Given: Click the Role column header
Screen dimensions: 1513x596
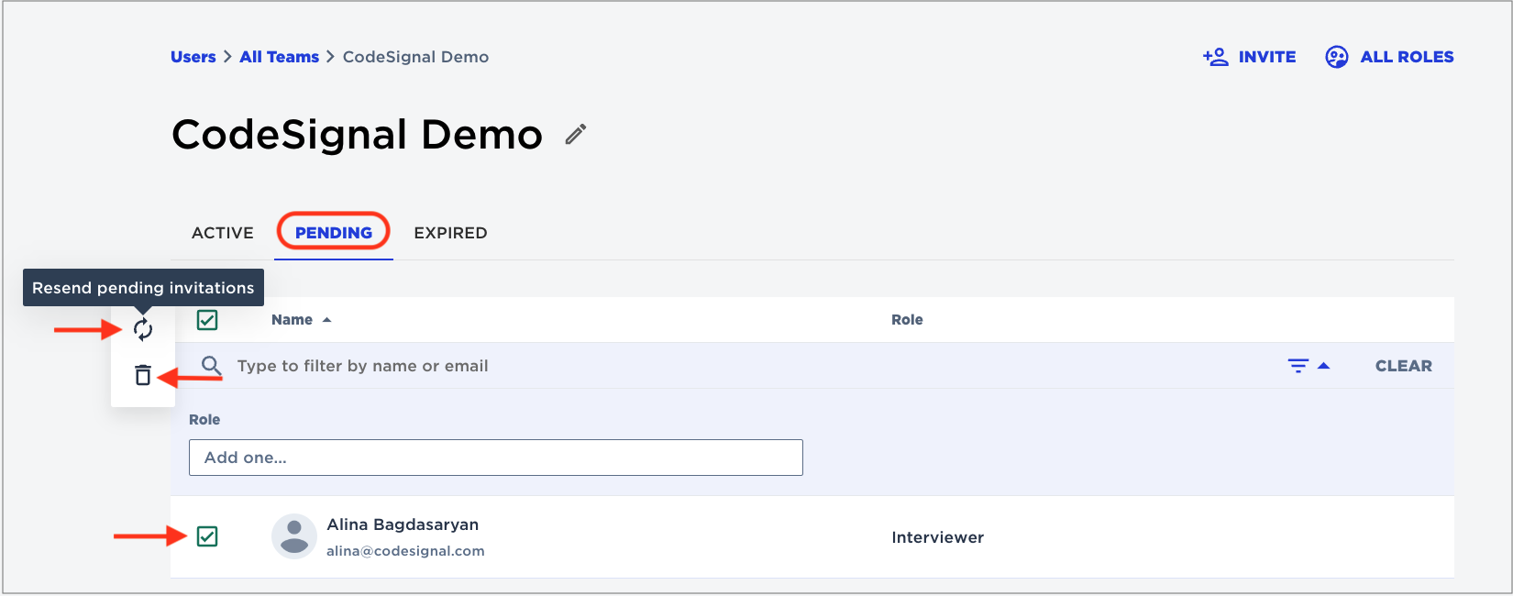Looking at the screenshot, I should tap(907, 320).
